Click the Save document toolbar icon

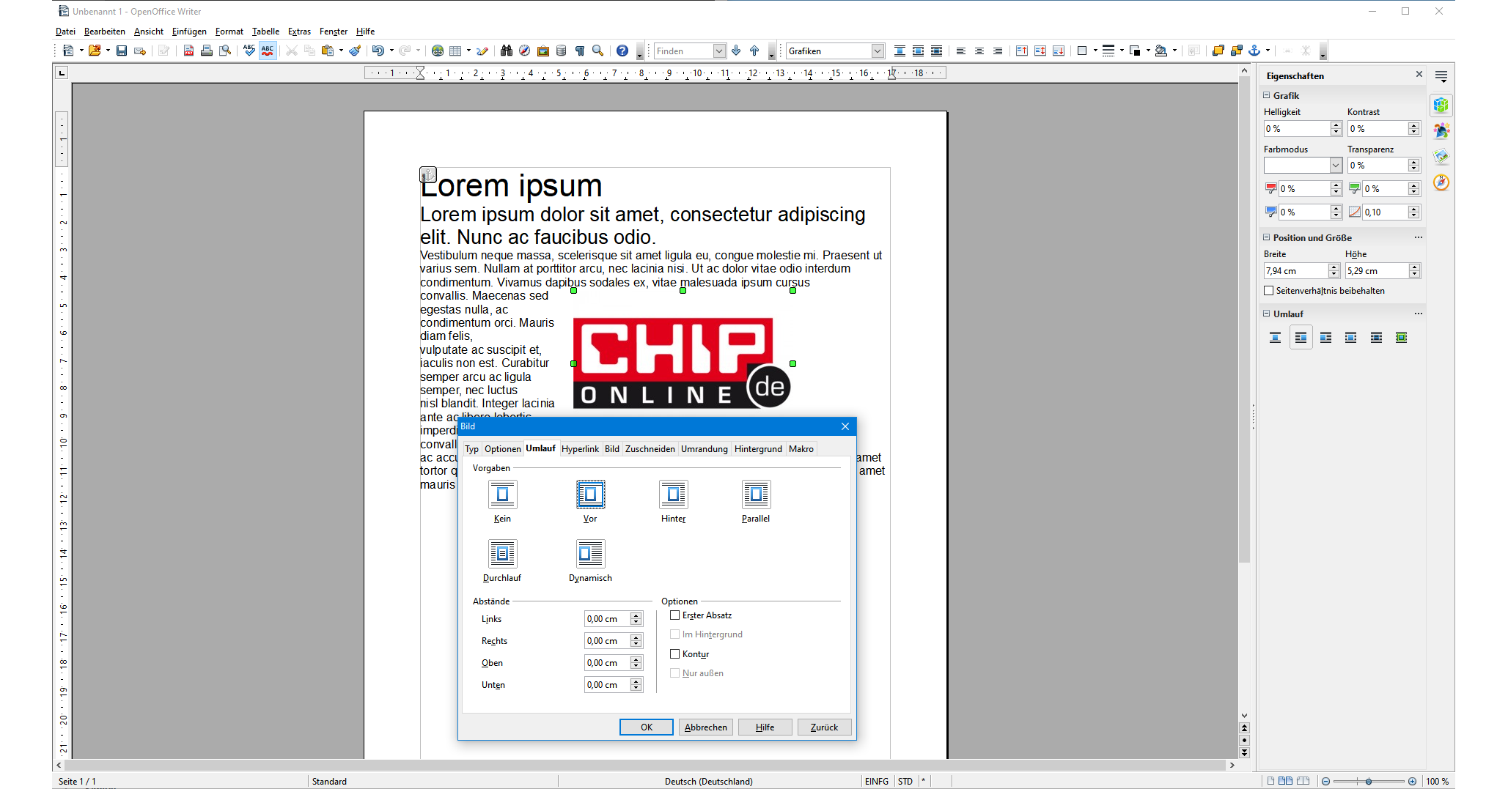click(x=122, y=51)
